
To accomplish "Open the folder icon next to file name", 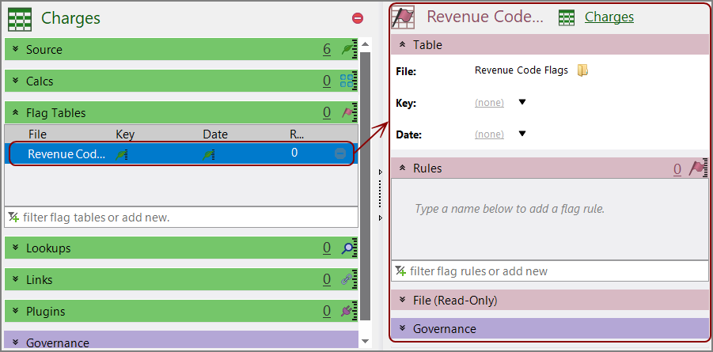I will (582, 70).
